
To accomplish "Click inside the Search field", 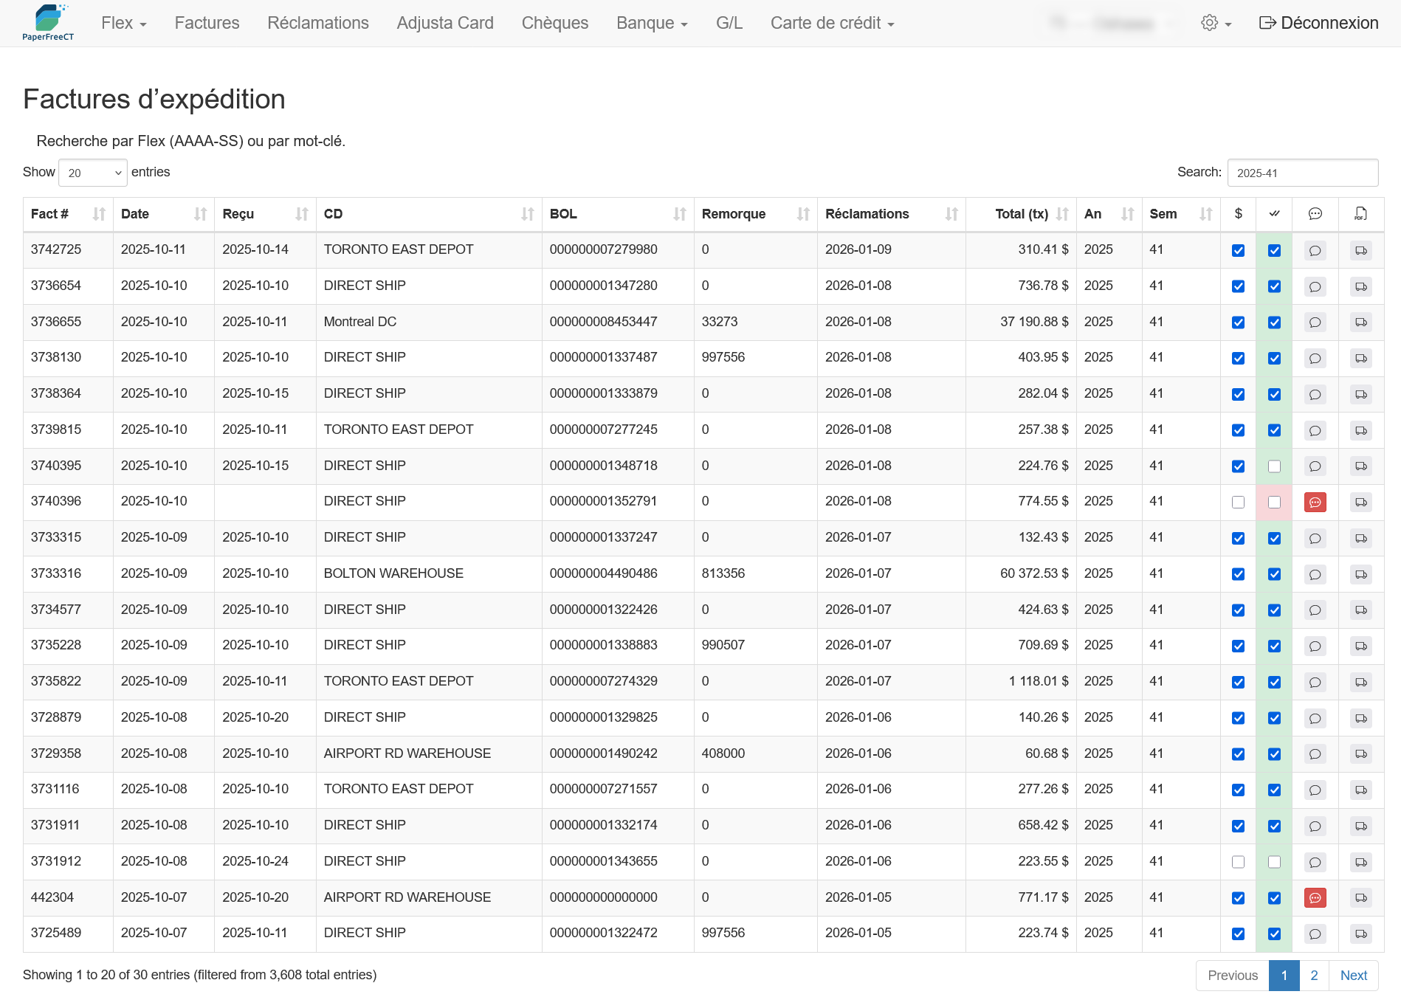I will point(1303,173).
